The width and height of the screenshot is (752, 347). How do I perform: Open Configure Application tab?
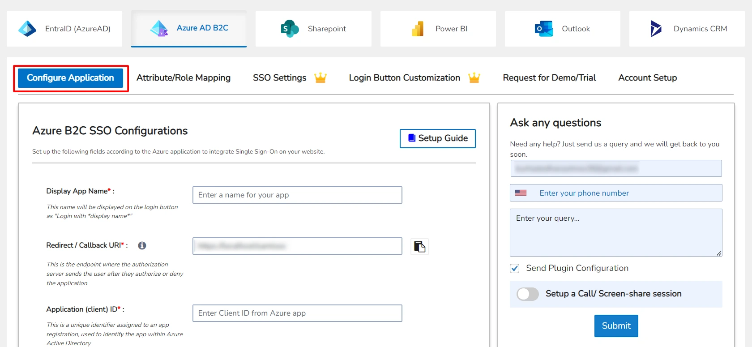coord(70,78)
